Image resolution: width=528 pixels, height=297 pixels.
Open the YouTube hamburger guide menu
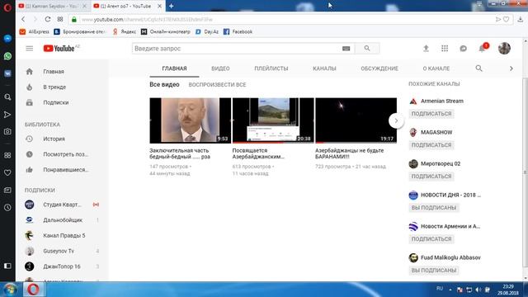[30, 49]
